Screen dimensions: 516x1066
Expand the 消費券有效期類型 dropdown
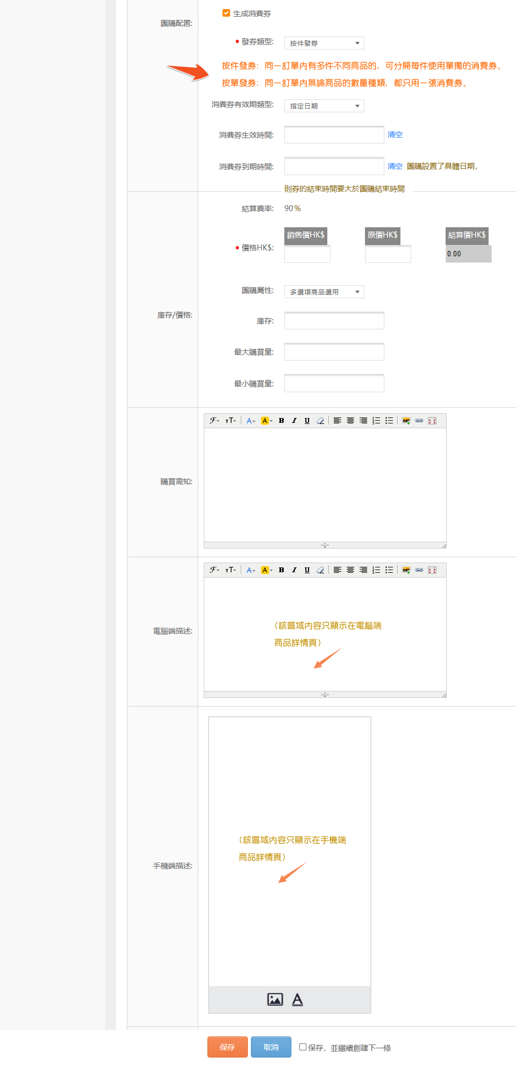point(324,106)
